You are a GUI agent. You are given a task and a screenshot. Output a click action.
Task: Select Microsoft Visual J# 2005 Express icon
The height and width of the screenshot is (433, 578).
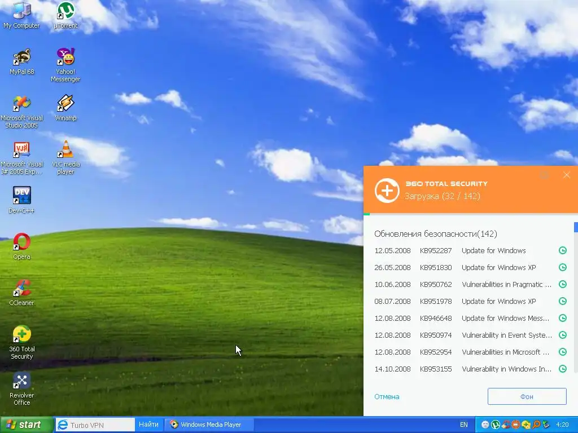pos(21,158)
